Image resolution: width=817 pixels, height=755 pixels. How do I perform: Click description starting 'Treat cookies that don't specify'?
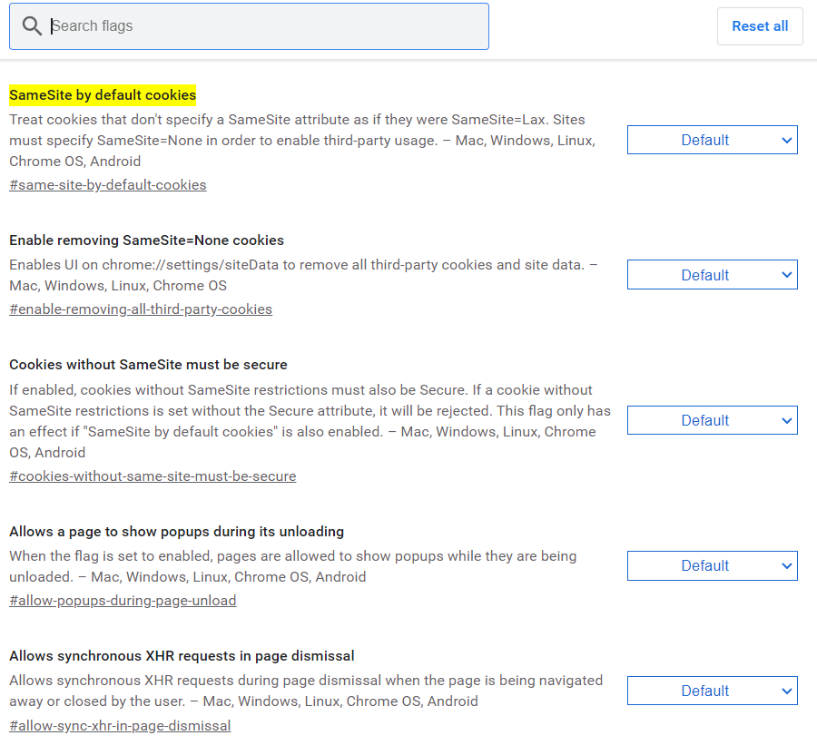click(x=302, y=140)
